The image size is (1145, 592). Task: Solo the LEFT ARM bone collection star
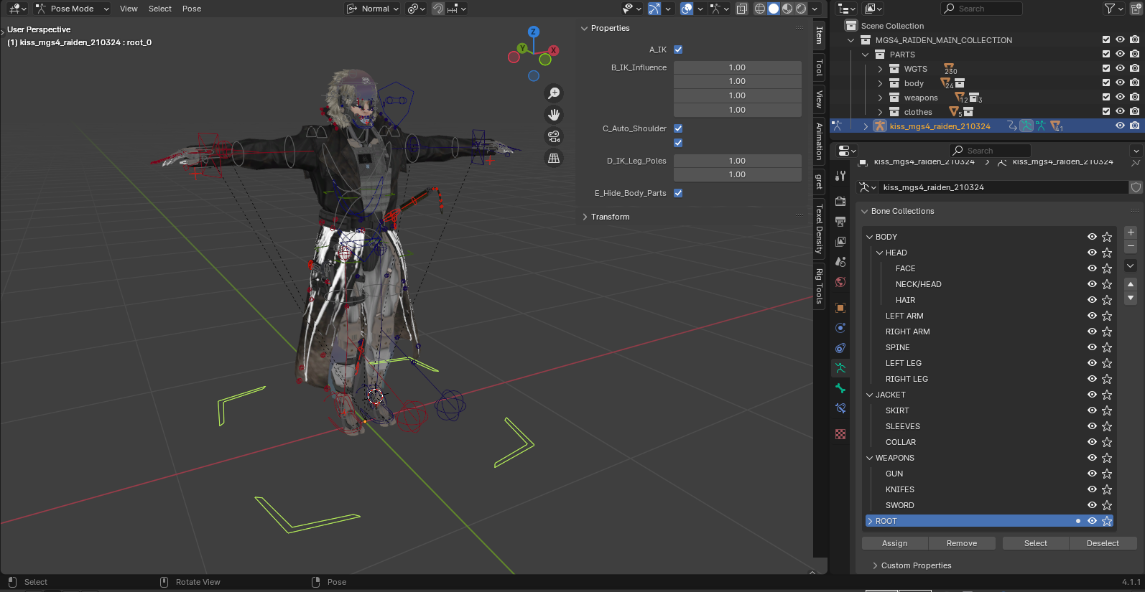click(1107, 316)
